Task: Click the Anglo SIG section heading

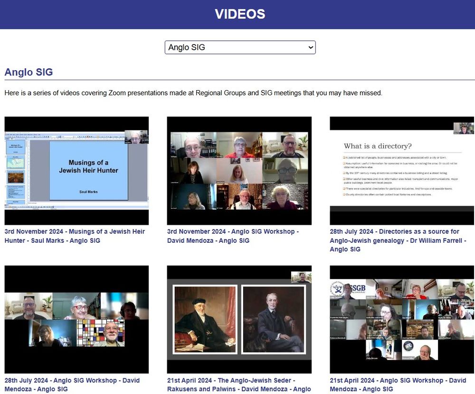Action: pyautogui.click(x=29, y=72)
